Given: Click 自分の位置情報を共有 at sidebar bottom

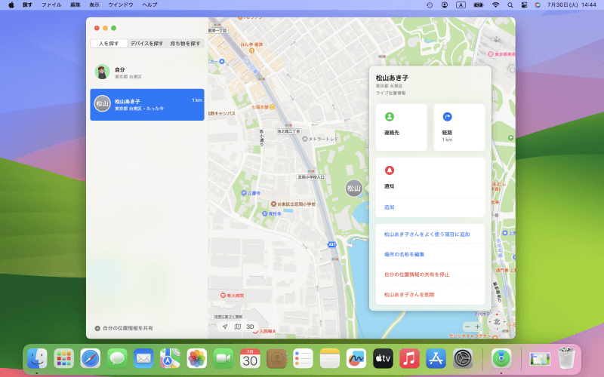Looking at the screenshot, I should [128, 328].
